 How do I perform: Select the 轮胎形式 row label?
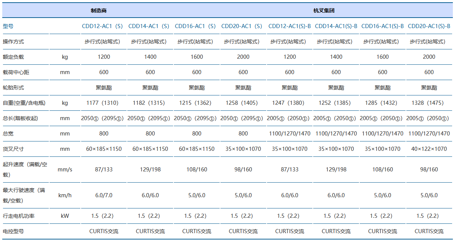click(13, 88)
